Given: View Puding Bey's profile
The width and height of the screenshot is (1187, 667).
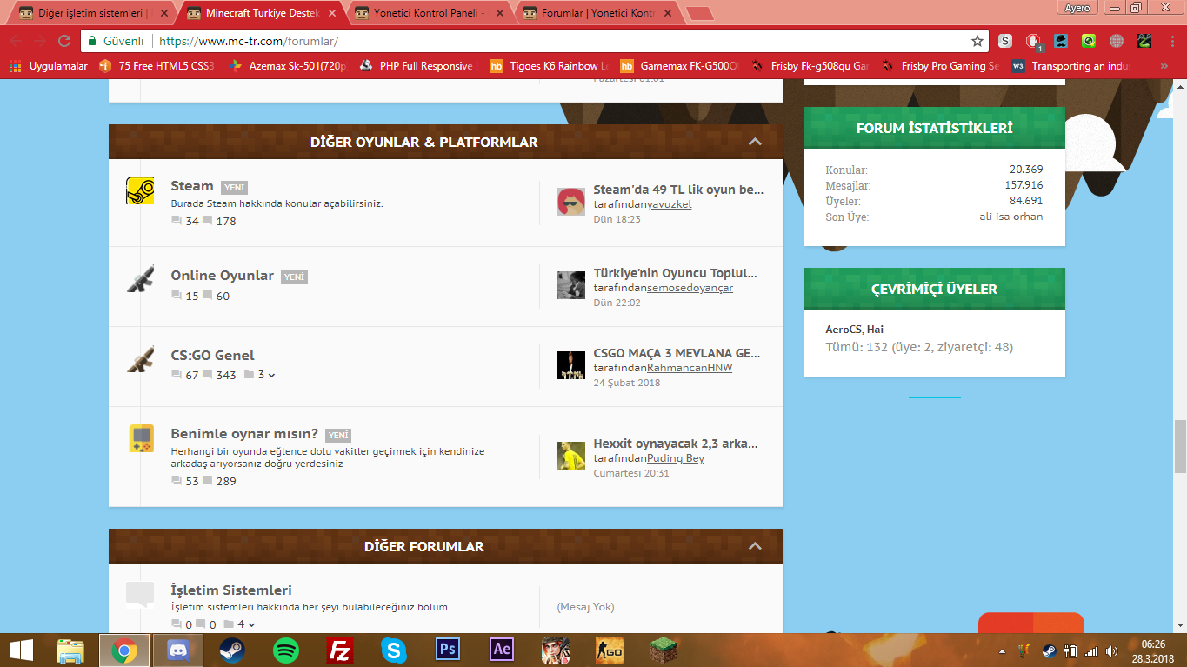Looking at the screenshot, I should click(676, 458).
